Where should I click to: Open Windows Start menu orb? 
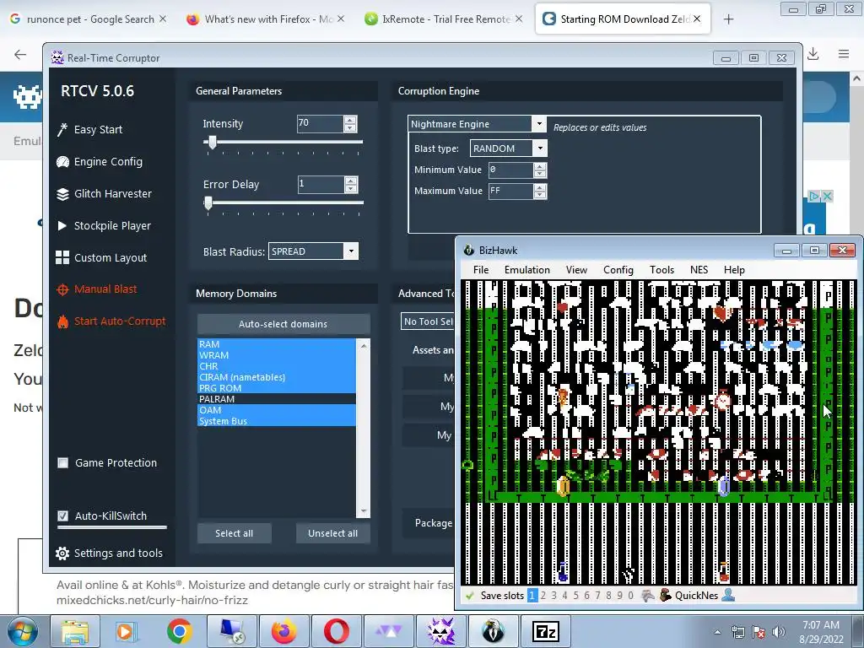click(22, 631)
